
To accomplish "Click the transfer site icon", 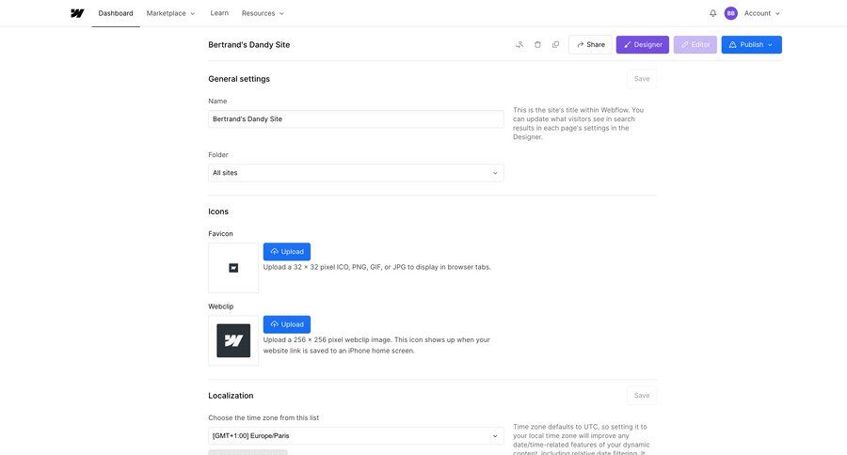I will click(519, 44).
